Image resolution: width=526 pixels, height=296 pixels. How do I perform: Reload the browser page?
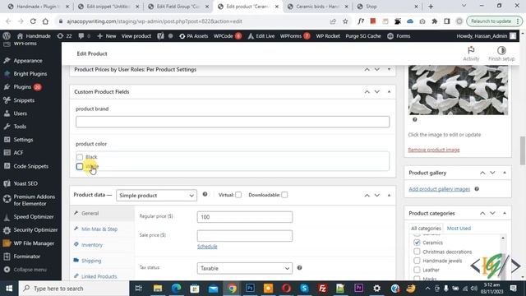[x=33, y=21]
